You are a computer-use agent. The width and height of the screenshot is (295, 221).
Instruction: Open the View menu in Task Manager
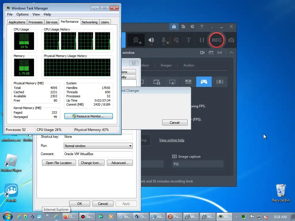click(36, 14)
